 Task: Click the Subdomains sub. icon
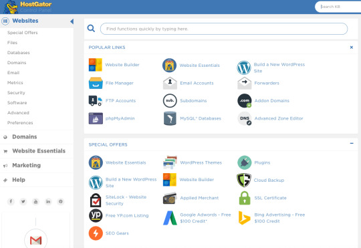click(170, 101)
